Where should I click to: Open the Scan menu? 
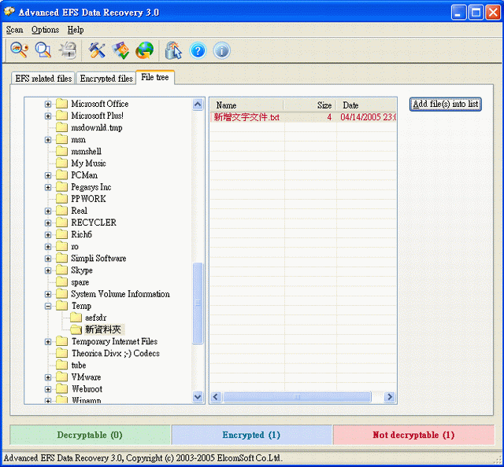tap(14, 30)
